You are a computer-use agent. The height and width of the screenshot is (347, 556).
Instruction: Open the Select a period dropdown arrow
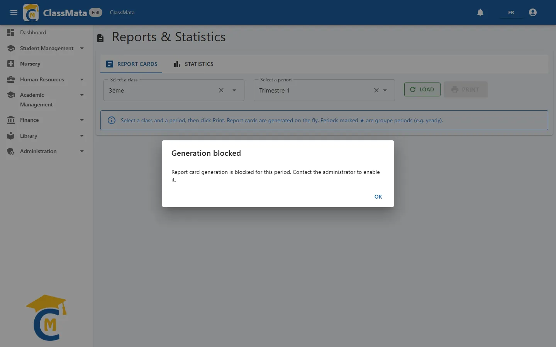(385, 90)
